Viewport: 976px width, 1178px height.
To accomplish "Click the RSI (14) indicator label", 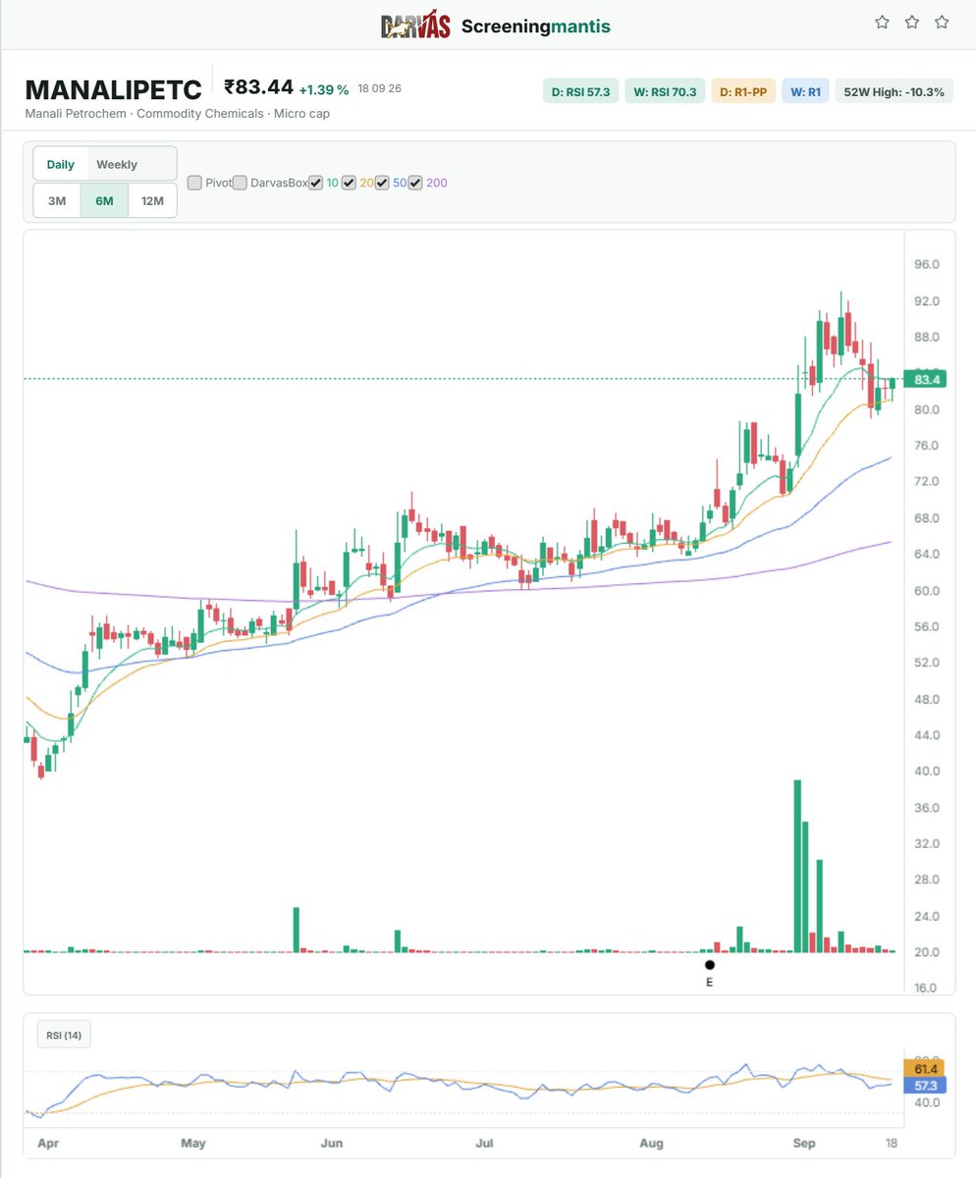I will (64, 1035).
